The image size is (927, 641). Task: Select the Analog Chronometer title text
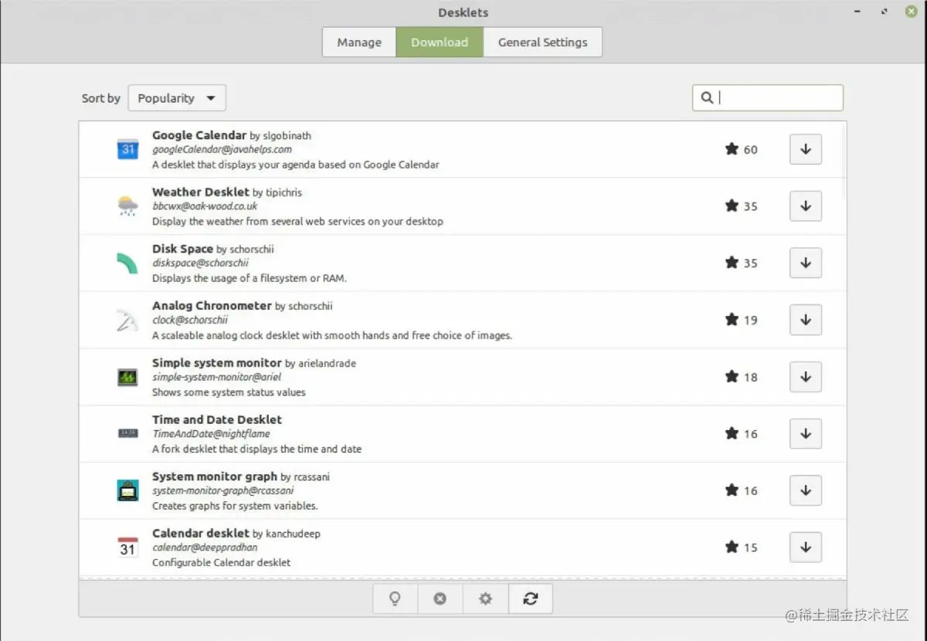tap(212, 306)
